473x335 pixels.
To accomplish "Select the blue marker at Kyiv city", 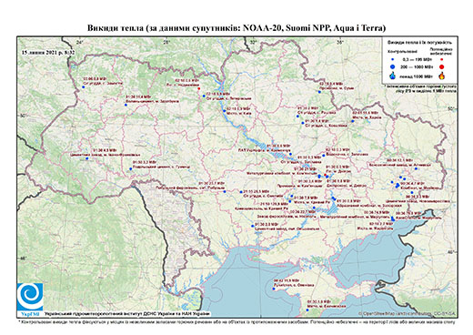I will pyautogui.click(x=224, y=111).
